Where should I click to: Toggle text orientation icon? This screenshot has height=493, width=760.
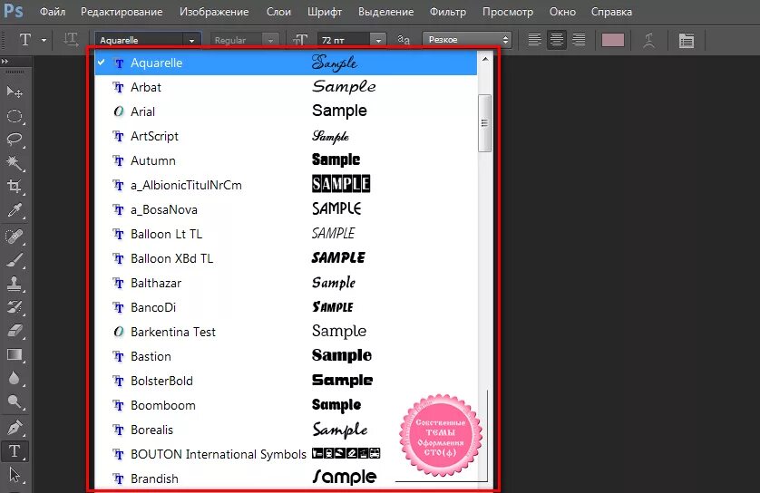tap(71, 40)
